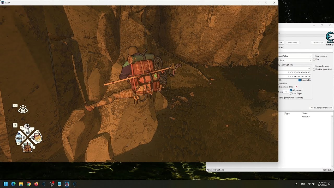
Task: Click the Type column header
Action: (287, 114)
